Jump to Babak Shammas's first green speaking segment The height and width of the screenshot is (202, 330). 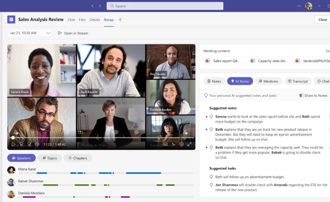(x=50, y=185)
